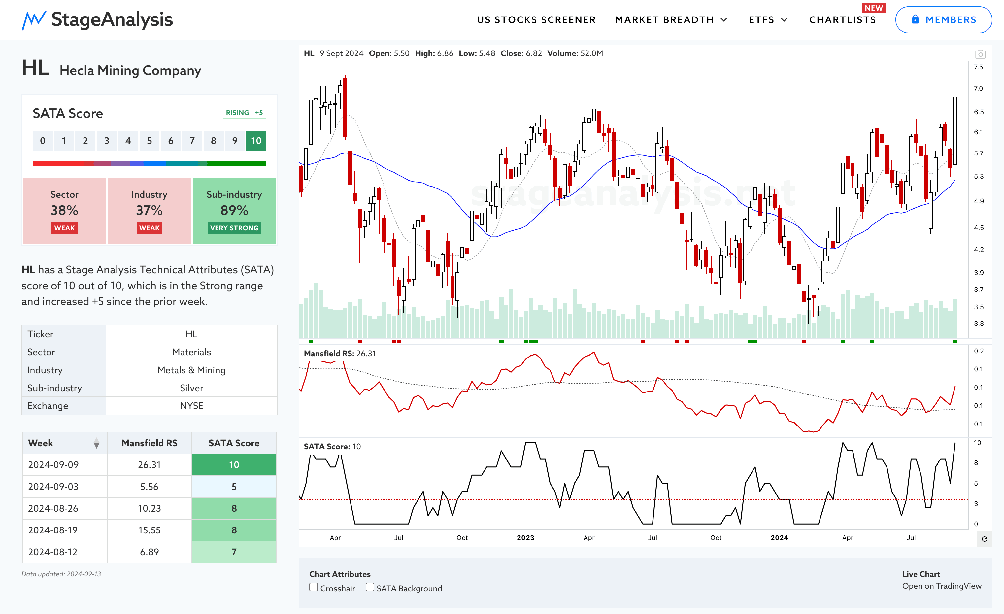Open Chartlists menu item
1004x614 pixels.
pyautogui.click(x=842, y=19)
